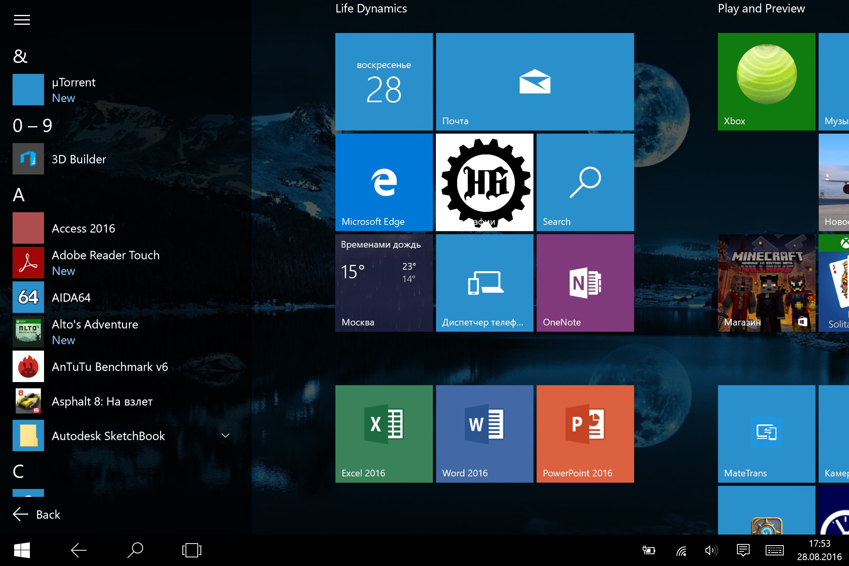This screenshot has height=566, width=849.
Task: Click Life Dynamics group title
Action: [371, 9]
